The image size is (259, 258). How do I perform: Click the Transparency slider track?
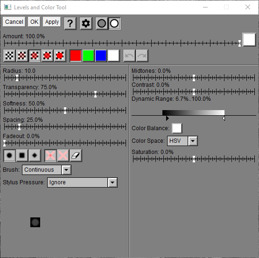65,94
